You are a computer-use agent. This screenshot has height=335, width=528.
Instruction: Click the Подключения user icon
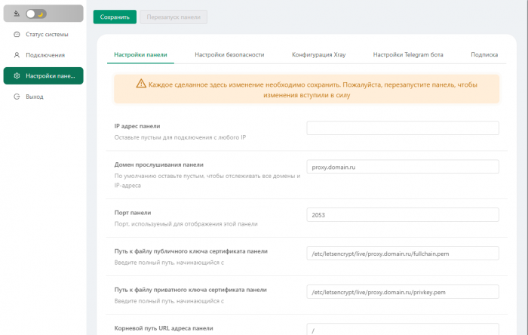click(17, 55)
